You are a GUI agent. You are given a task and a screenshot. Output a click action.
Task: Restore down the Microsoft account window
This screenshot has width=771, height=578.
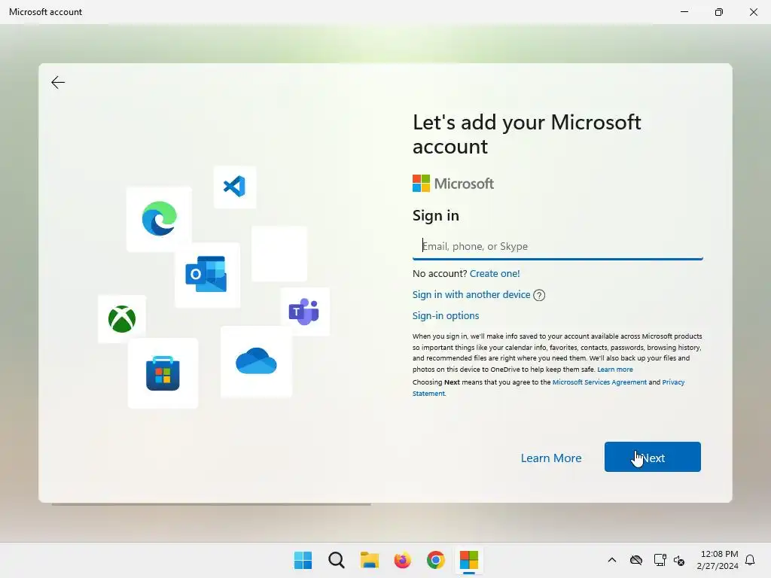point(719,12)
